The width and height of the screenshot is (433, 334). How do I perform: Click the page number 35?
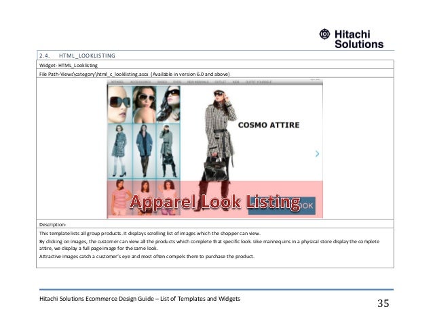point(383,304)
